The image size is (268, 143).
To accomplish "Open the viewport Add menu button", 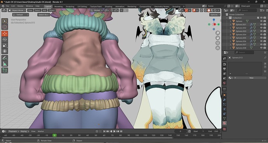I will pos(44,10).
